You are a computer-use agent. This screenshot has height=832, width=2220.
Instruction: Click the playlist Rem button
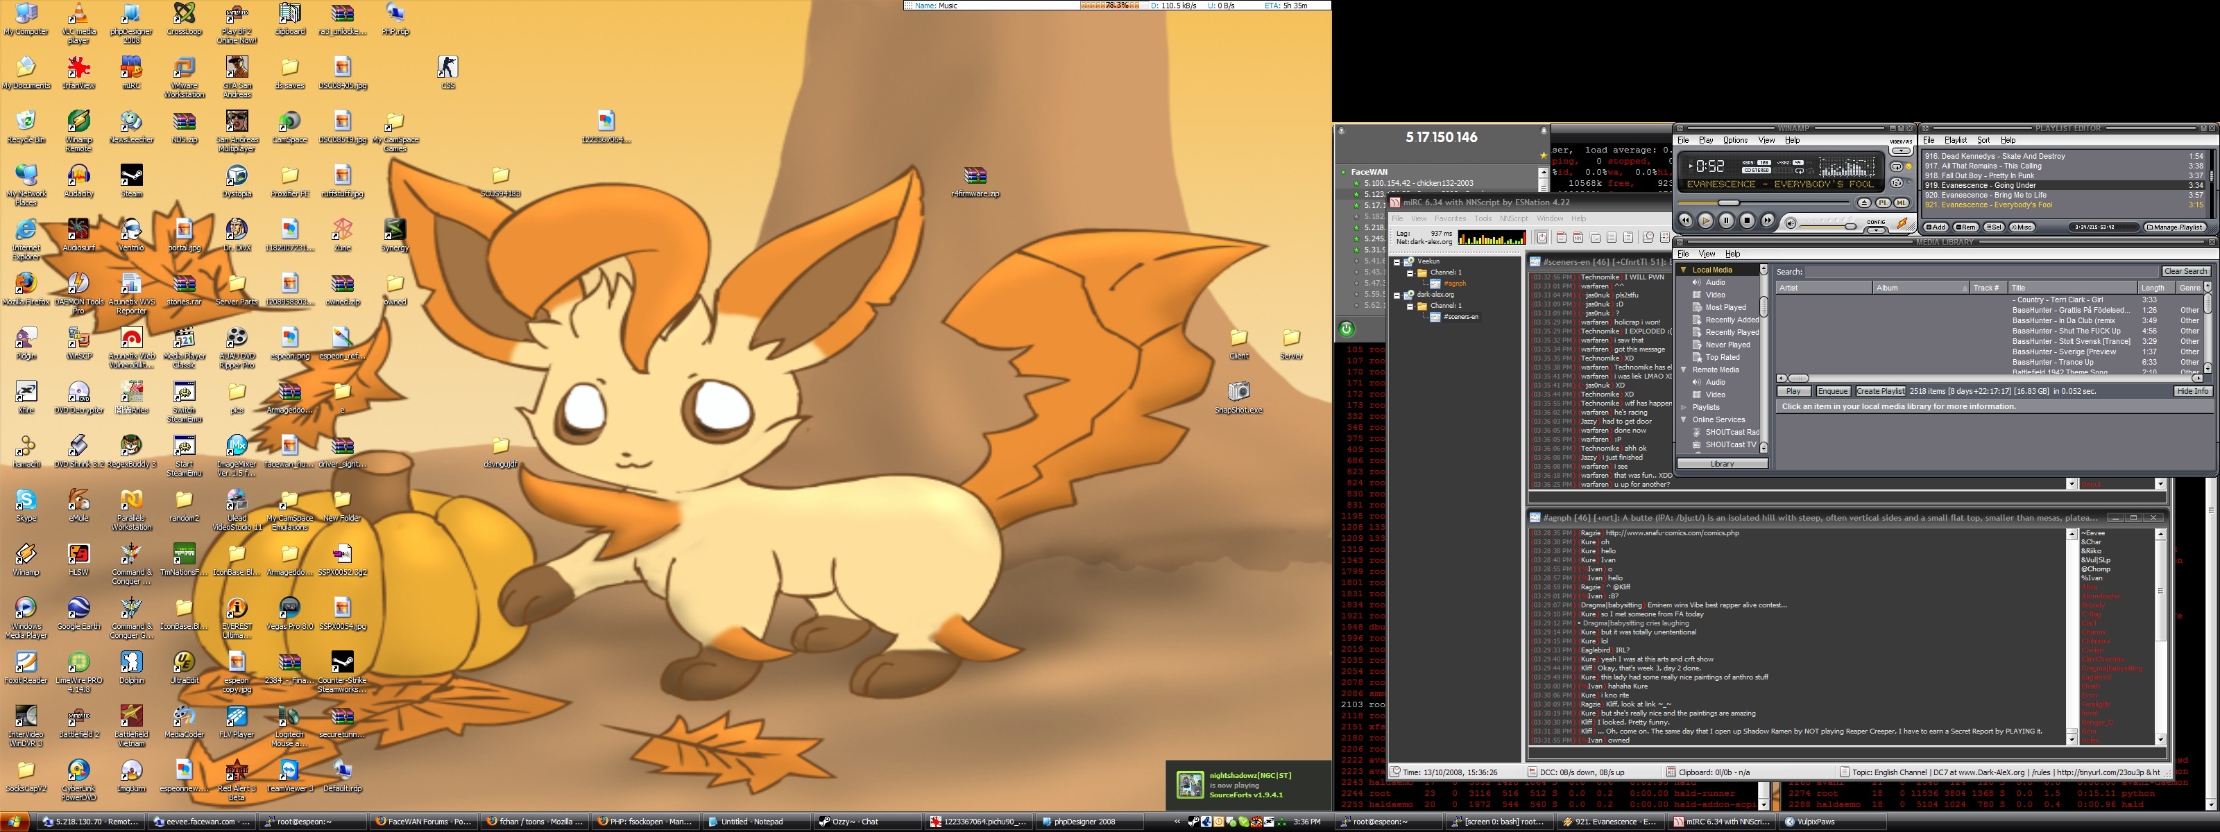(x=1966, y=227)
